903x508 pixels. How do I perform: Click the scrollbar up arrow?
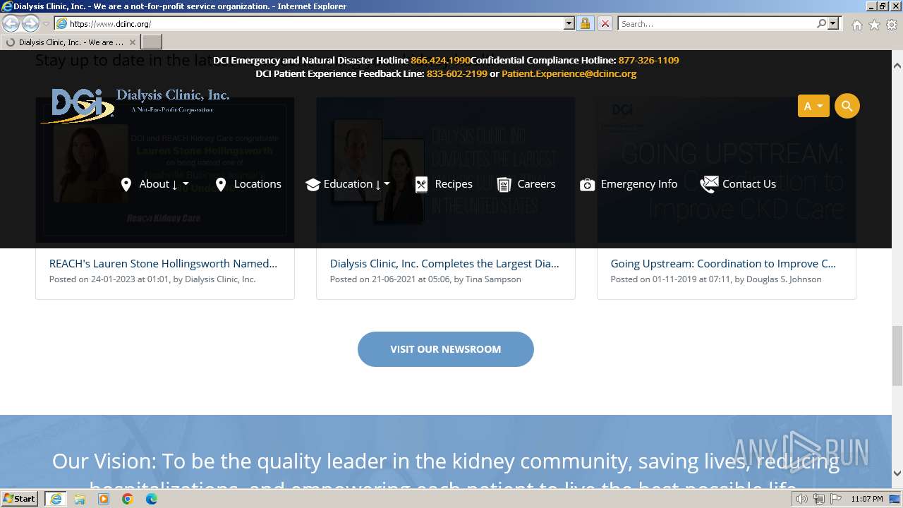click(897, 66)
